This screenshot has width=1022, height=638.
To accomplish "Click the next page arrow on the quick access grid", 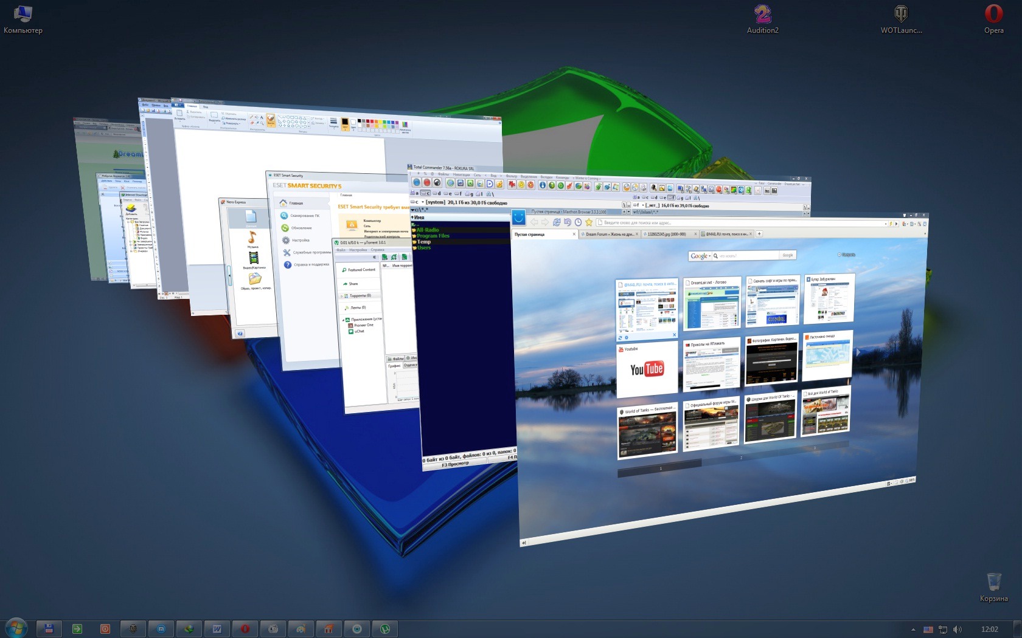I will tap(858, 352).
